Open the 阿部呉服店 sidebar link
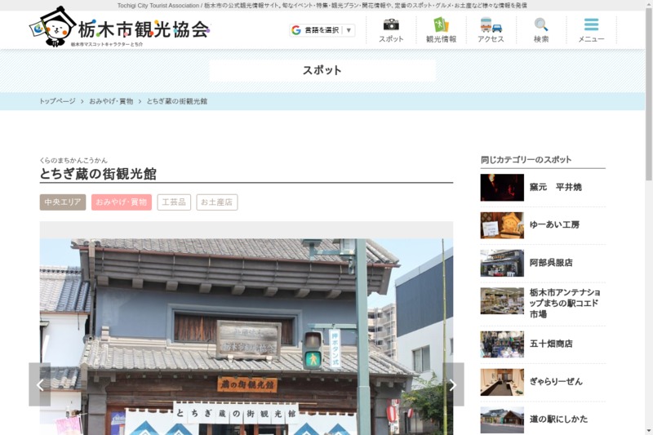This screenshot has height=435, width=653. point(551,263)
